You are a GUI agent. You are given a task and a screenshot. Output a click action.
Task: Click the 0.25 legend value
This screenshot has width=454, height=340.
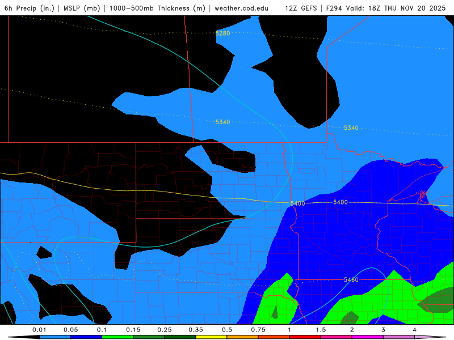click(165, 330)
